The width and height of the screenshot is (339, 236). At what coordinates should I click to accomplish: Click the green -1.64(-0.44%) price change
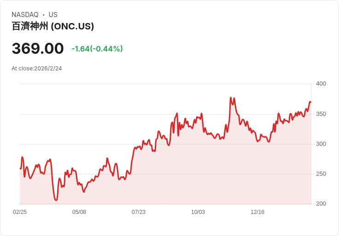[97, 49]
